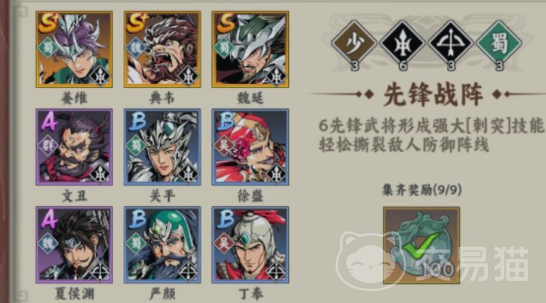Screen dimensions: 546x303
Task: Select the 姜维 S+ hero portrait
Action: 74,50
